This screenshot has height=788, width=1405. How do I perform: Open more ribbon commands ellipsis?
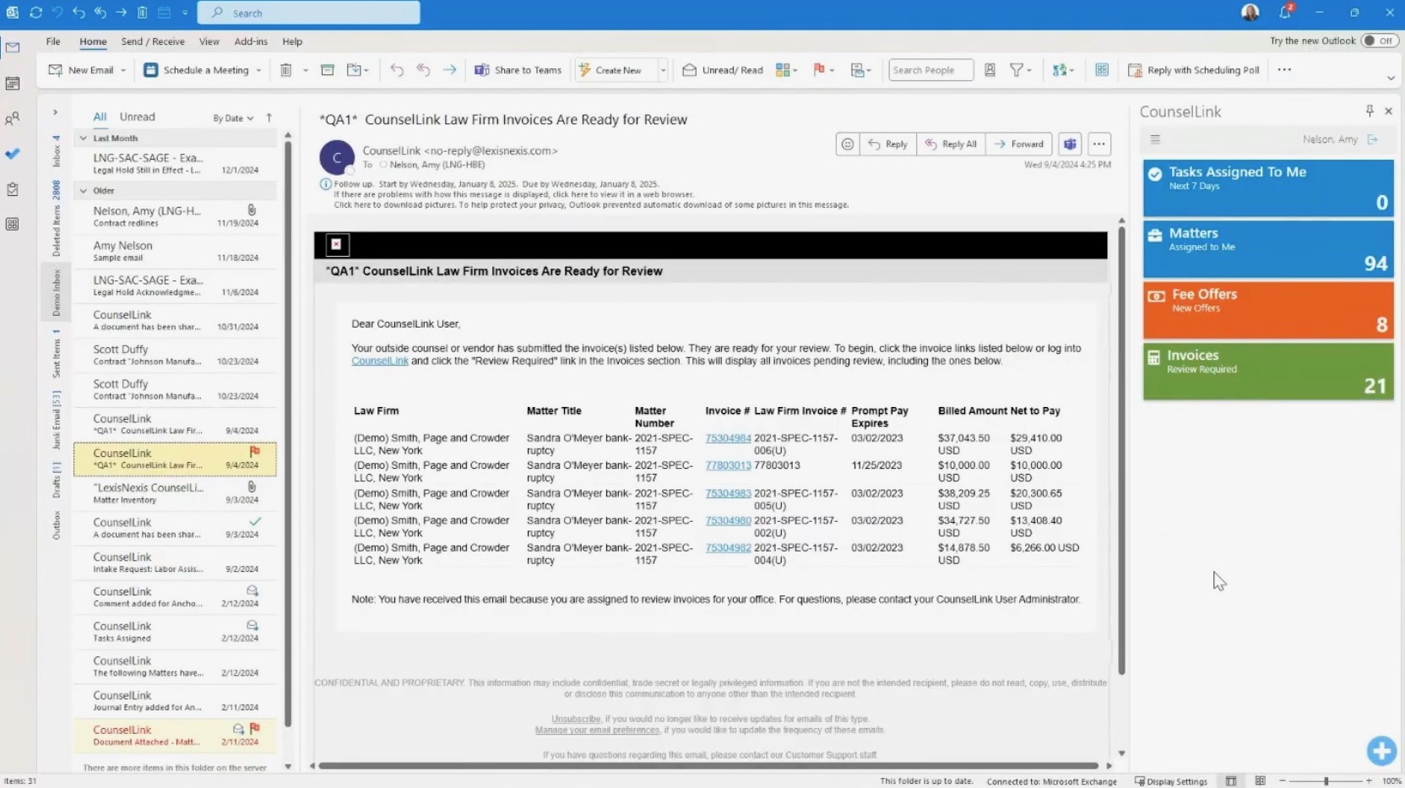(1284, 70)
